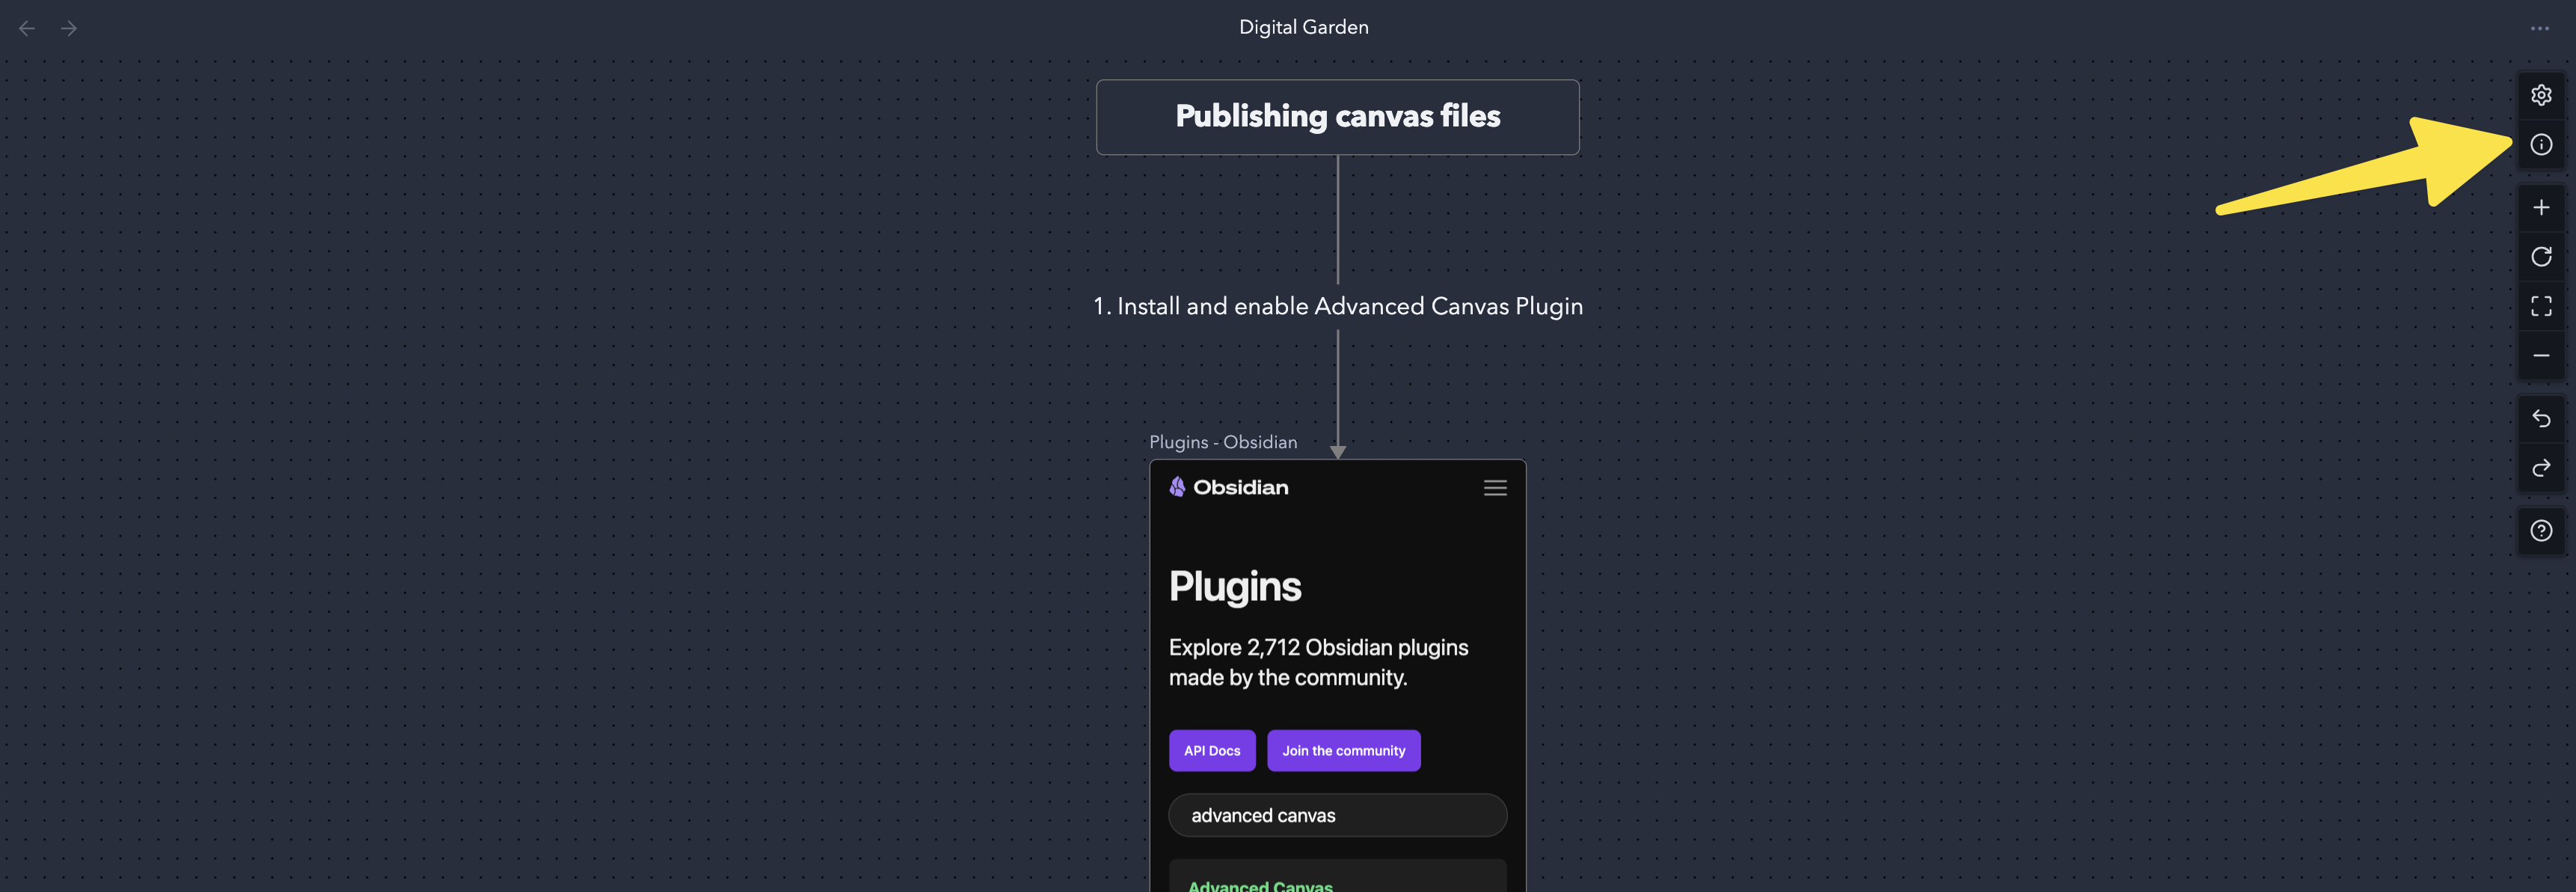Image resolution: width=2576 pixels, height=892 pixels.
Task: Zoom in with the plus icon
Action: tap(2540, 208)
